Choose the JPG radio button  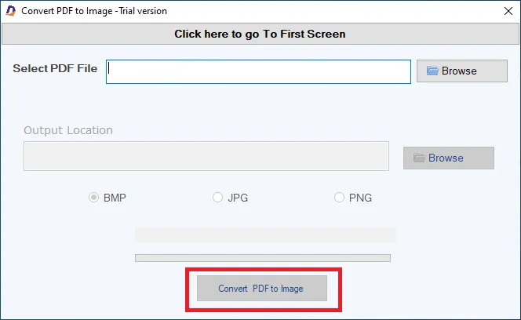click(217, 198)
